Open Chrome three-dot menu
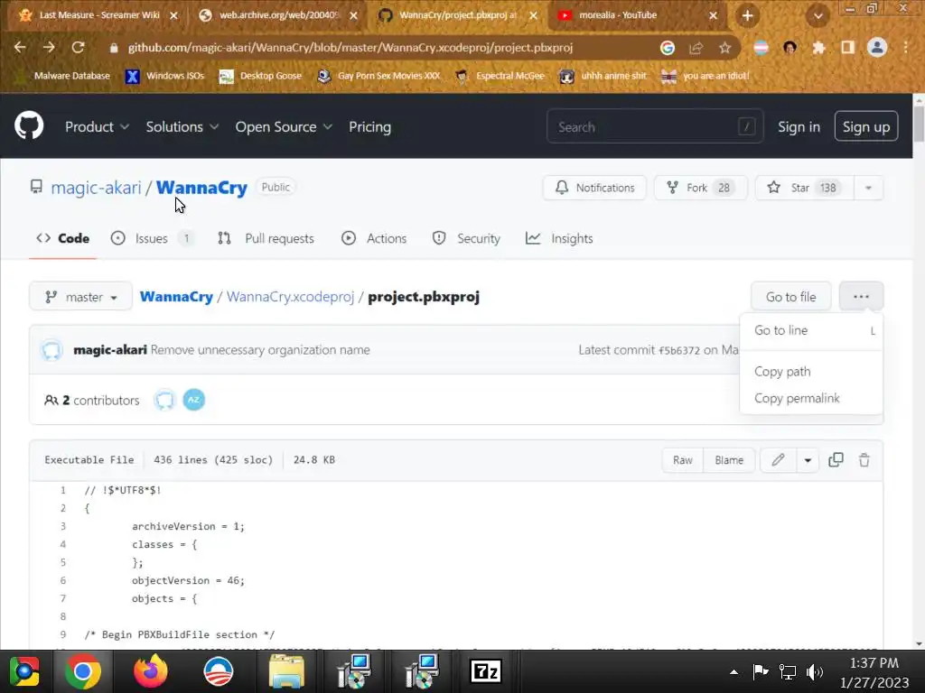Viewport: 925px width, 693px height. click(906, 48)
